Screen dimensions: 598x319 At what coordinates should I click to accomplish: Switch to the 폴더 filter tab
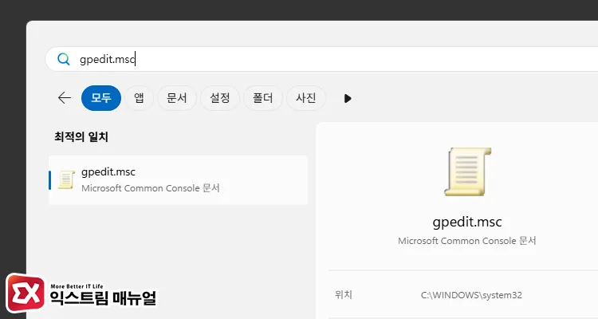(x=263, y=98)
